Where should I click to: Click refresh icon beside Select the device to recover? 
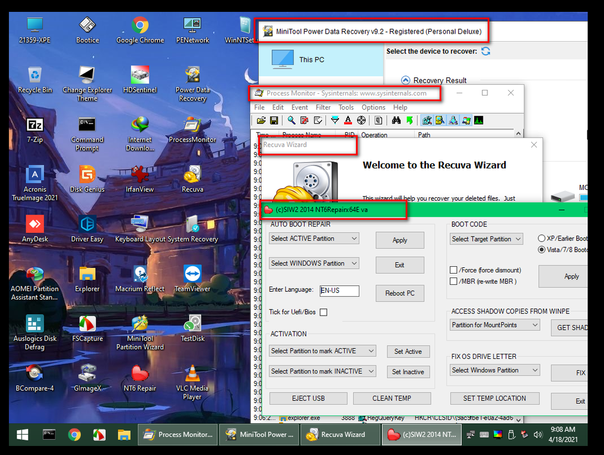[x=486, y=51]
